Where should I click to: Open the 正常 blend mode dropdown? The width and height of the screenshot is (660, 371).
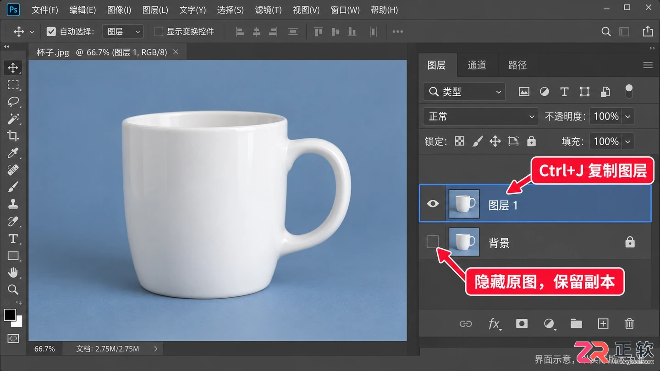click(481, 116)
